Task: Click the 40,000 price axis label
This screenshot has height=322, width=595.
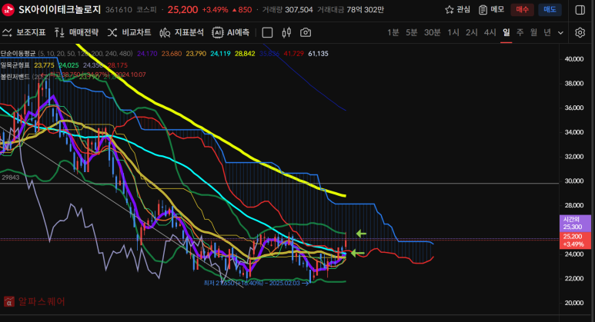Action: (x=574, y=59)
